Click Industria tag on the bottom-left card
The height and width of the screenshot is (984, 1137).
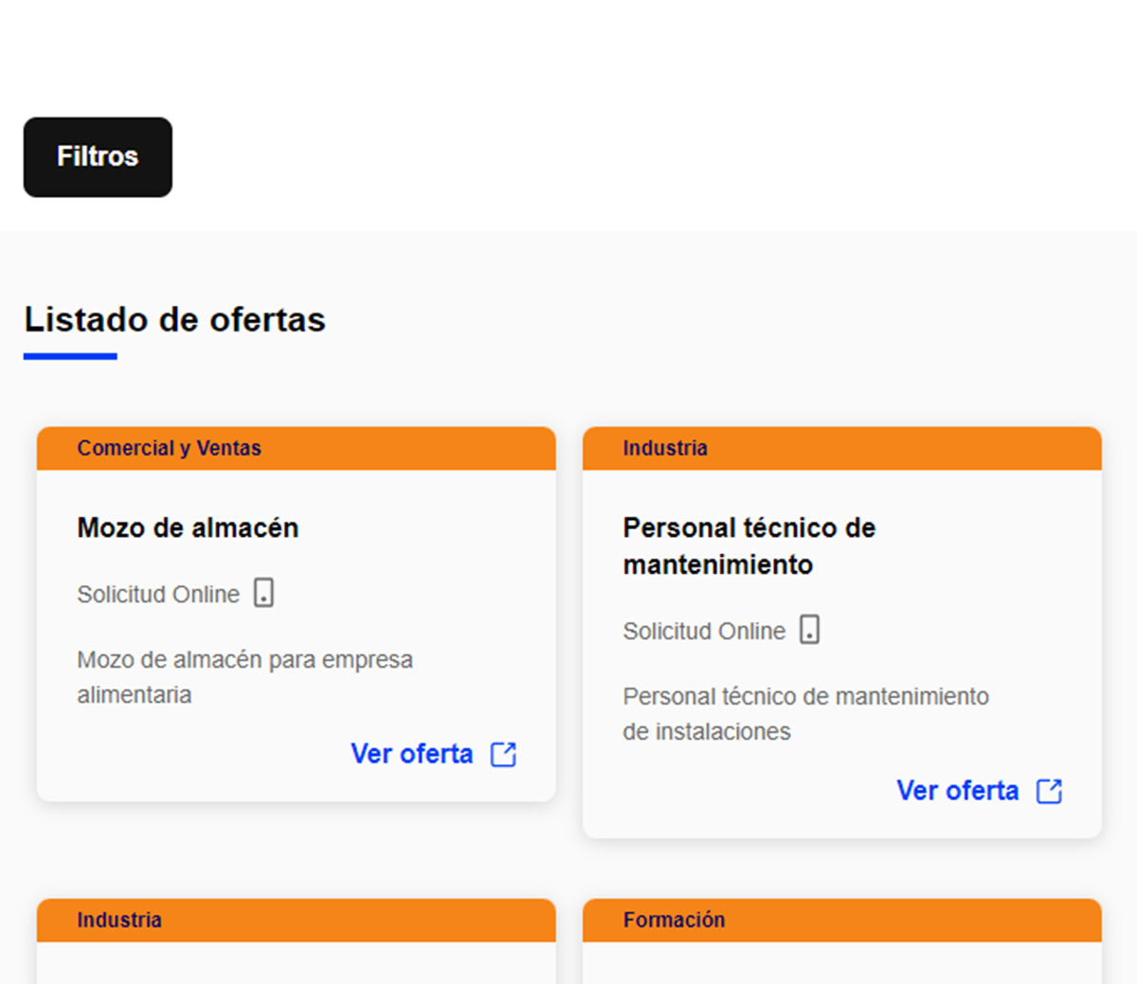pos(119,920)
